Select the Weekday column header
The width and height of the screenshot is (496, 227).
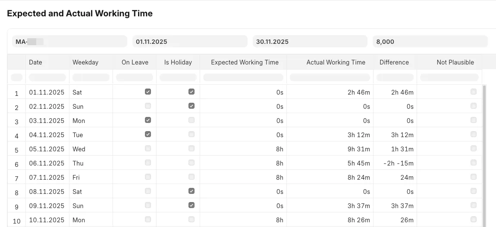point(85,62)
